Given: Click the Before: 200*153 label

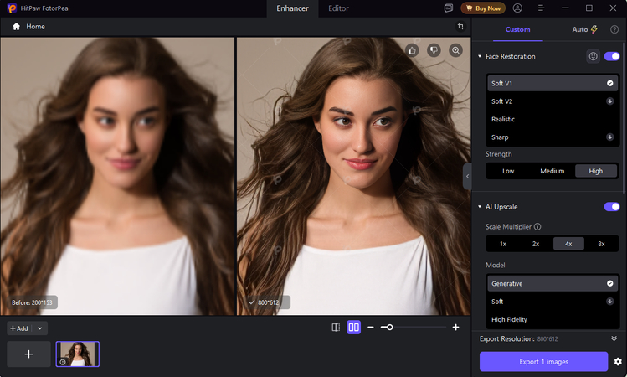Looking at the screenshot, I should tap(33, 302).
